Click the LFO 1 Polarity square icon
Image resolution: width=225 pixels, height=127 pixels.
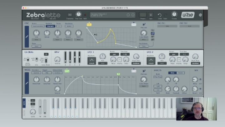click(119, 60)
